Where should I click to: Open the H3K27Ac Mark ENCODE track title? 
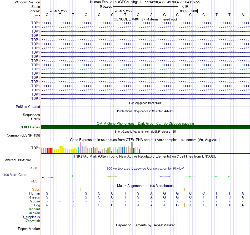[x=145, y=156]
